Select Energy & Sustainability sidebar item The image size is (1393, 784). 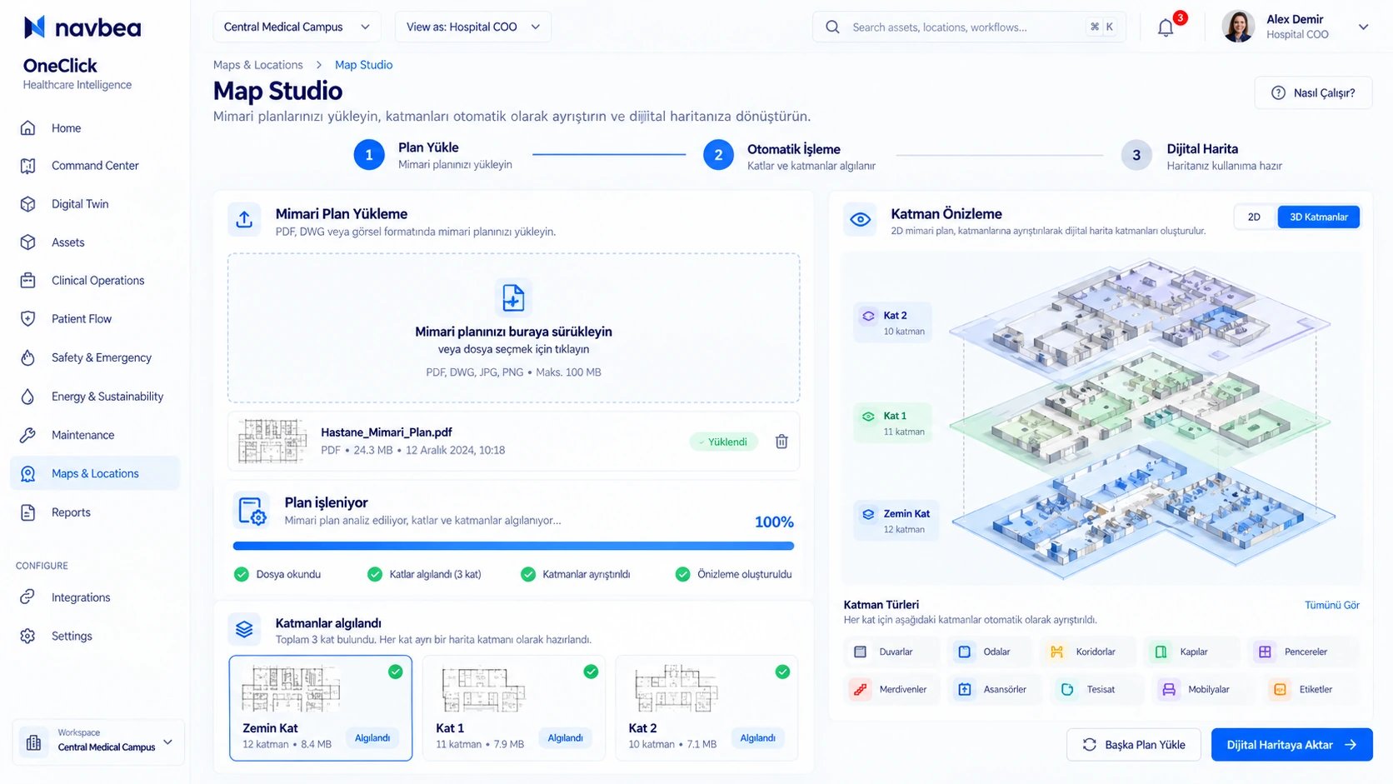click(95, 397)
